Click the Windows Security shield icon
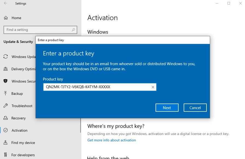Image resolution: width=245 pixels, height=159 pixels. [x=5, y=81]
